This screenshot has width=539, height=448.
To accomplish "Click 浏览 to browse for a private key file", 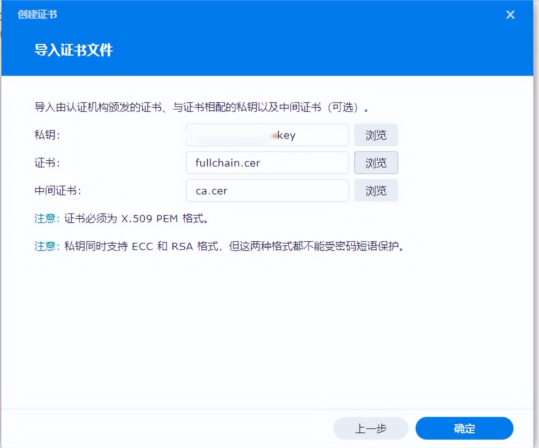I will [375, 135].
